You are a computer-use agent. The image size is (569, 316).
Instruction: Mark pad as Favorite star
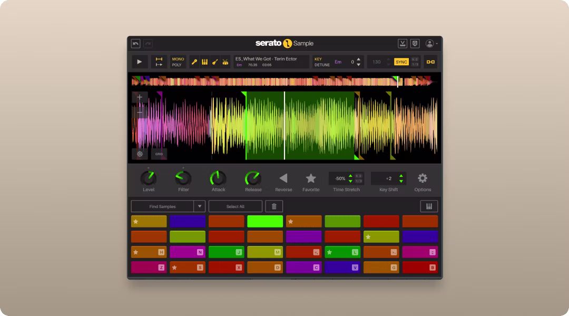point(311,178)
